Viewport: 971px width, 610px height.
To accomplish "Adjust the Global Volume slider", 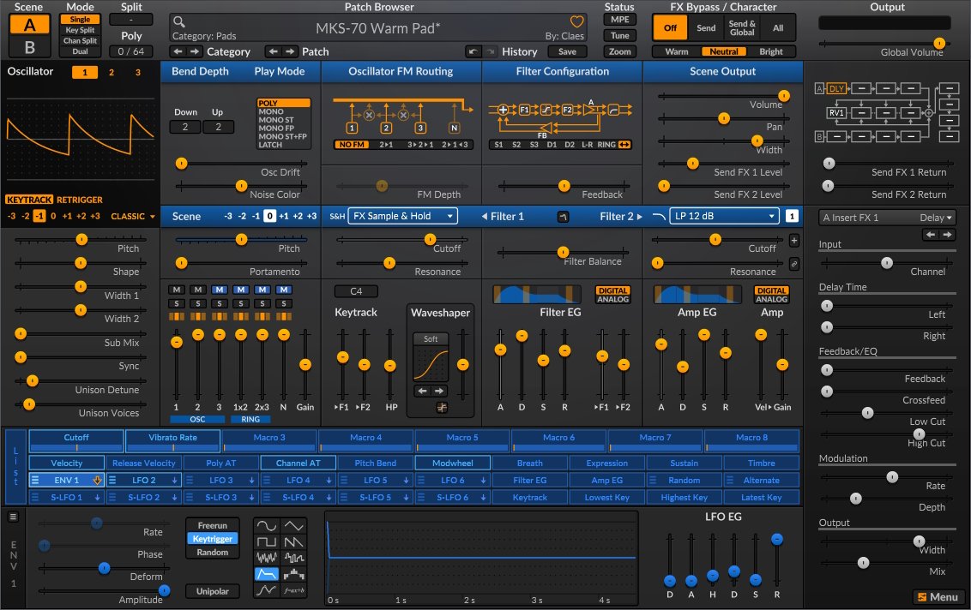I will tap(938, 43).
